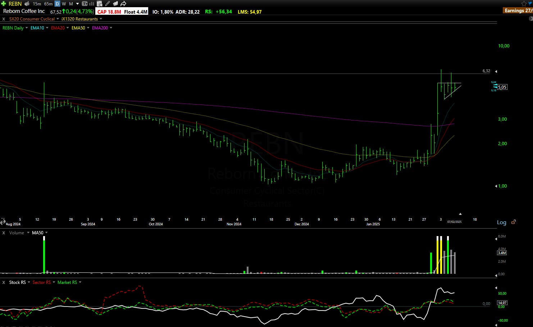Screen dimensions: 533x327
Task: Open the EMA20 indicator dropdown
Action: coord(68,28)
